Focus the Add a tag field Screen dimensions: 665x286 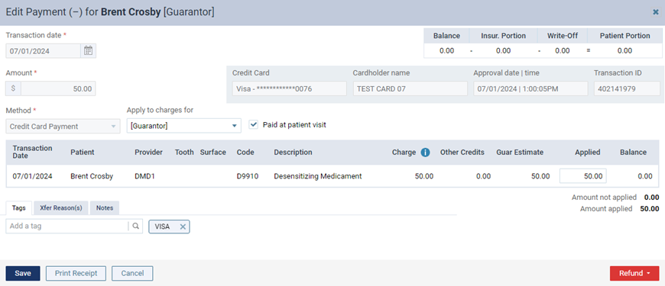tap(67, 227)
